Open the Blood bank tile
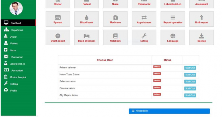Viewport: 222px width, 117px height. tap(86, 19)
